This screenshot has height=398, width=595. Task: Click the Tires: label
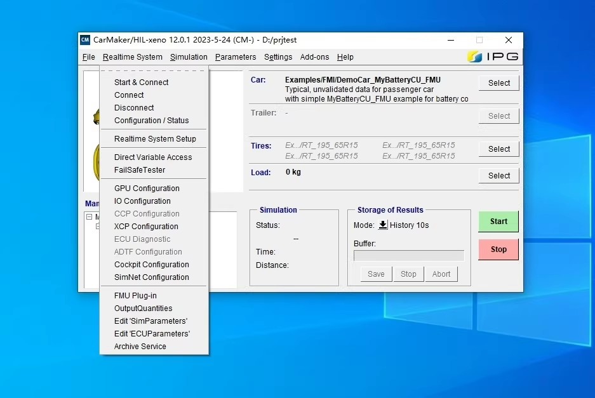pos(261,146)
